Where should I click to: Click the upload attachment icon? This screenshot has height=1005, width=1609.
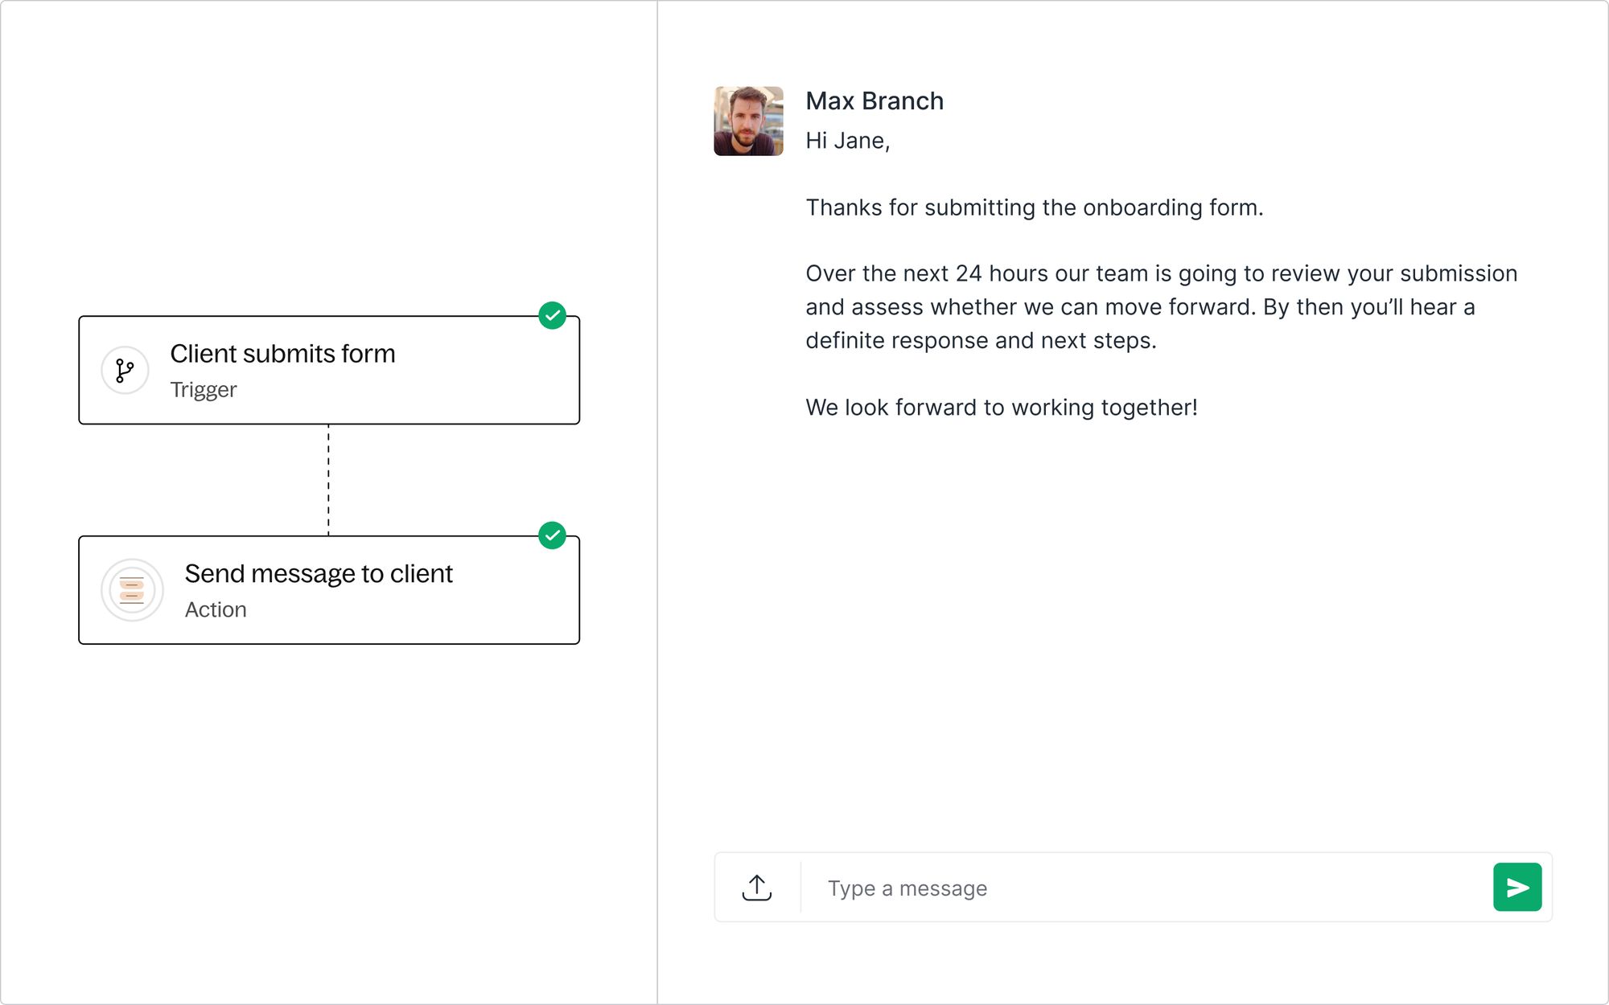point(756,888)
